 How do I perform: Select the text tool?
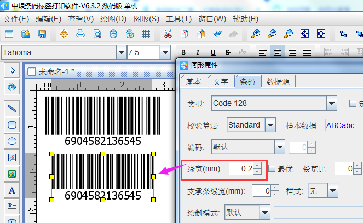point(12,191)
